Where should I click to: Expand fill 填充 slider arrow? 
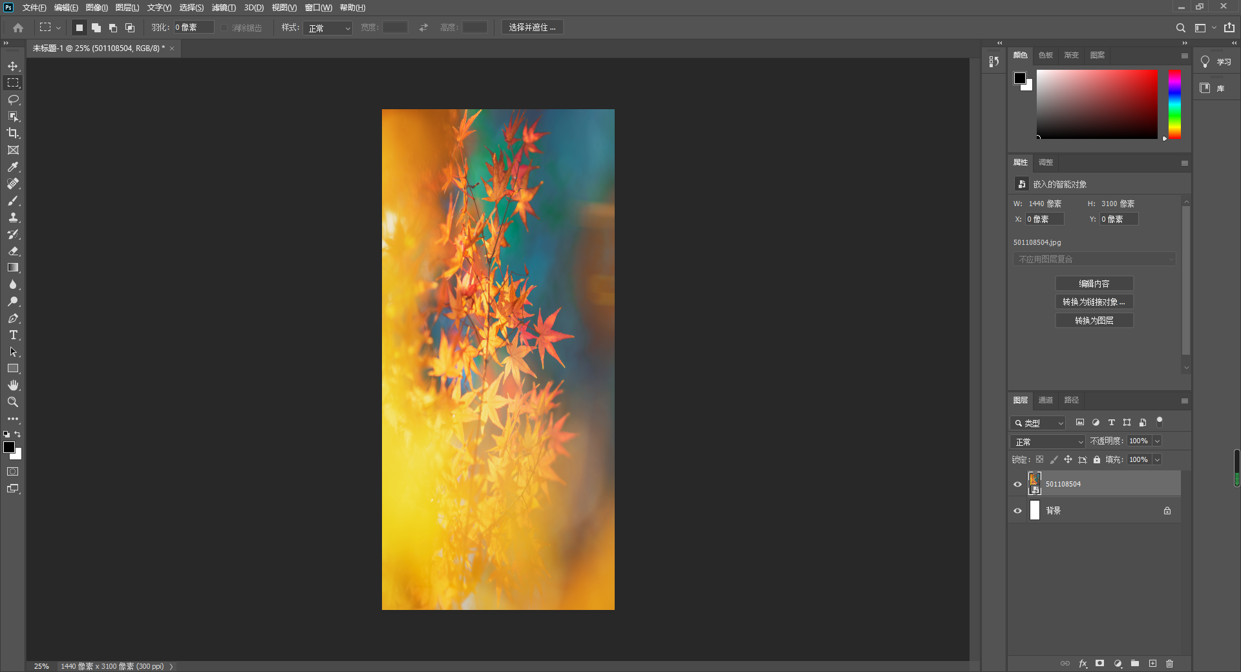1157,459
